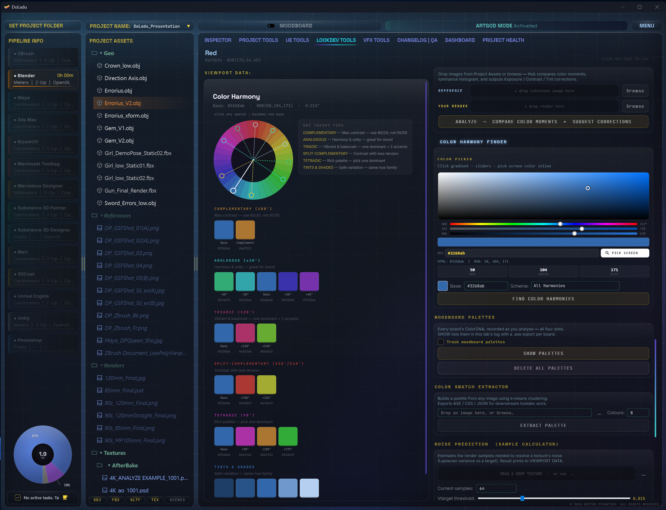Click the folder icon beside Geo
The width and height of the screenshot is (666, 510).
(x=94, y=53)
